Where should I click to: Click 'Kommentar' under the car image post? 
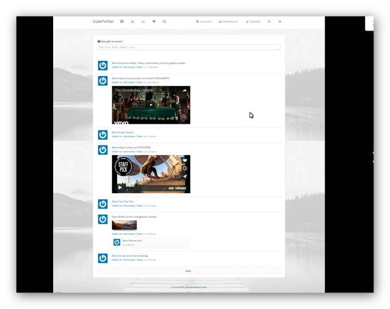(x=129, y=234)
